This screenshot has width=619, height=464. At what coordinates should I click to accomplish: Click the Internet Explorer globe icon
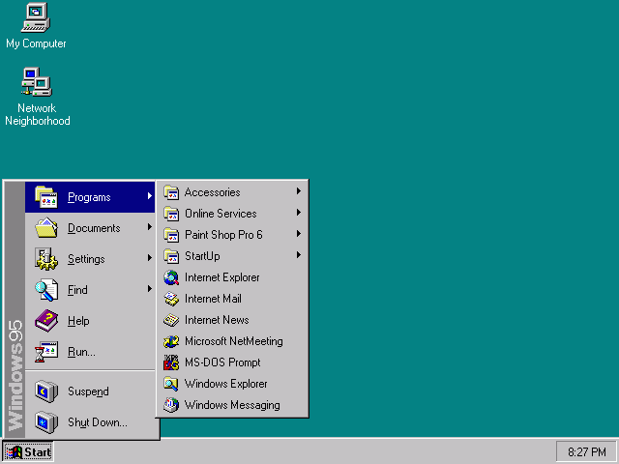[x=171, y=277]
